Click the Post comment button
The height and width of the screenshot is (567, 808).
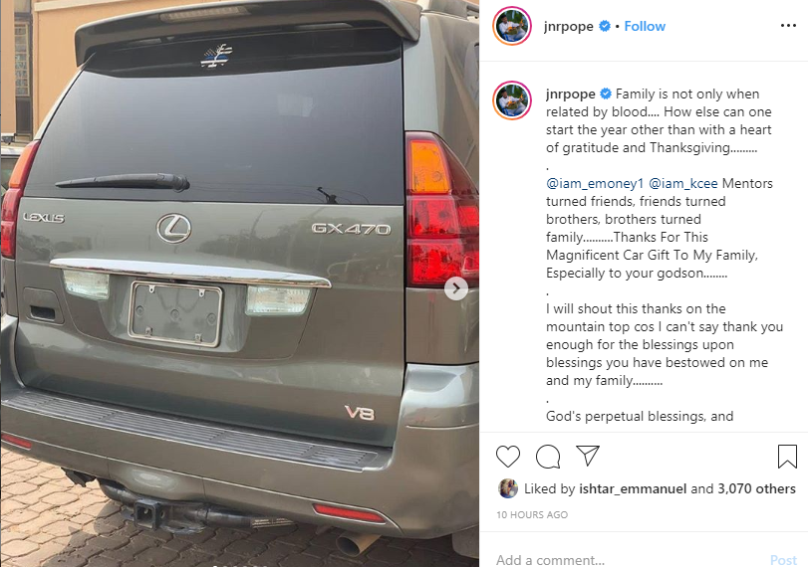point(783,560)
